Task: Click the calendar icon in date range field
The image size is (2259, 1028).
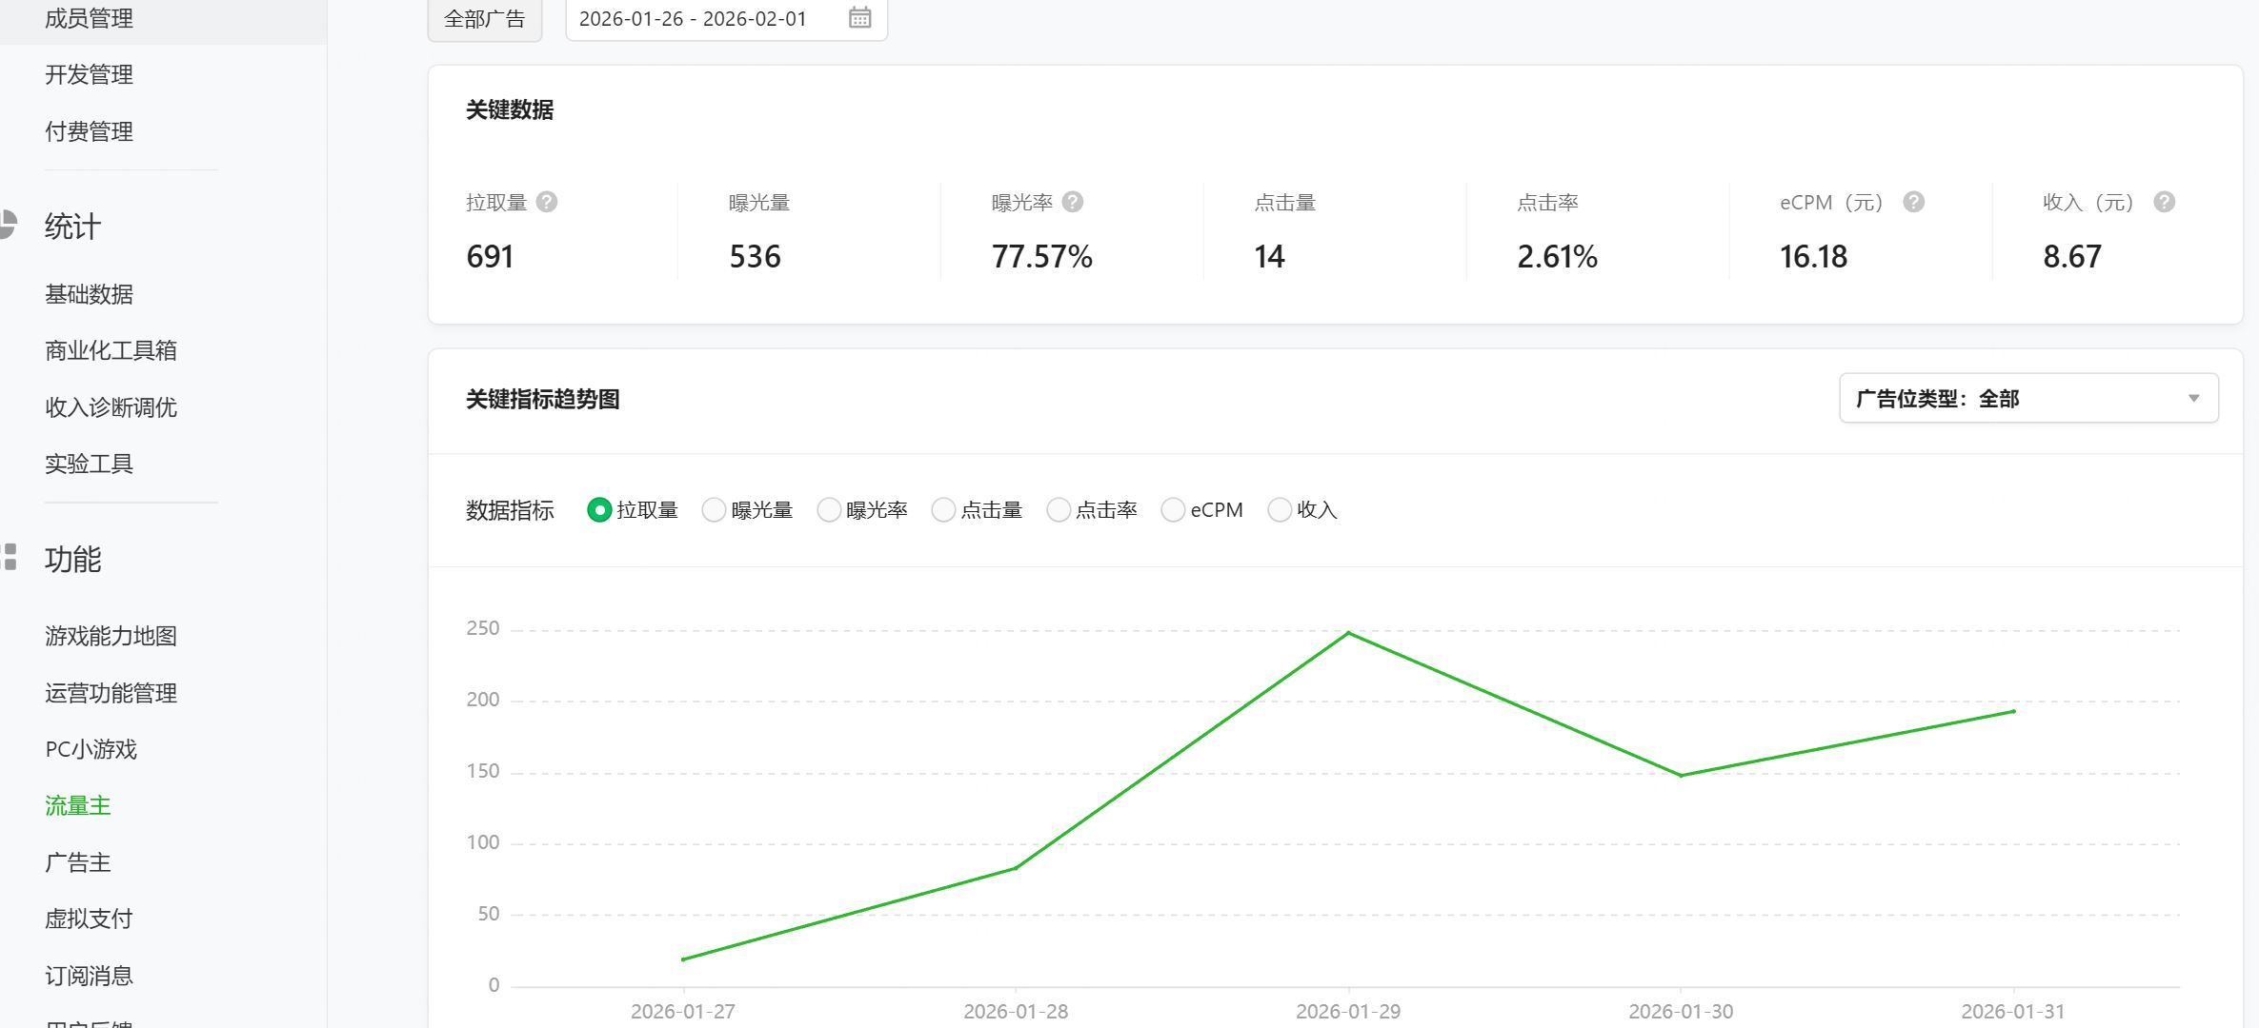Action: point(859,18)
